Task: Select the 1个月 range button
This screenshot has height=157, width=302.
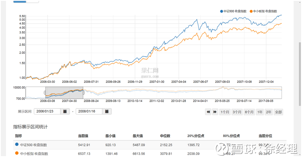Action: (225, 112)
